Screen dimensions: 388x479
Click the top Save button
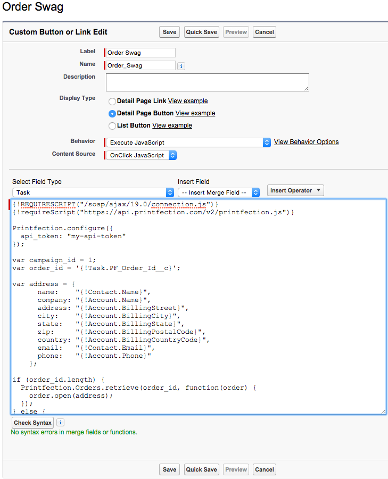(169, 32)
